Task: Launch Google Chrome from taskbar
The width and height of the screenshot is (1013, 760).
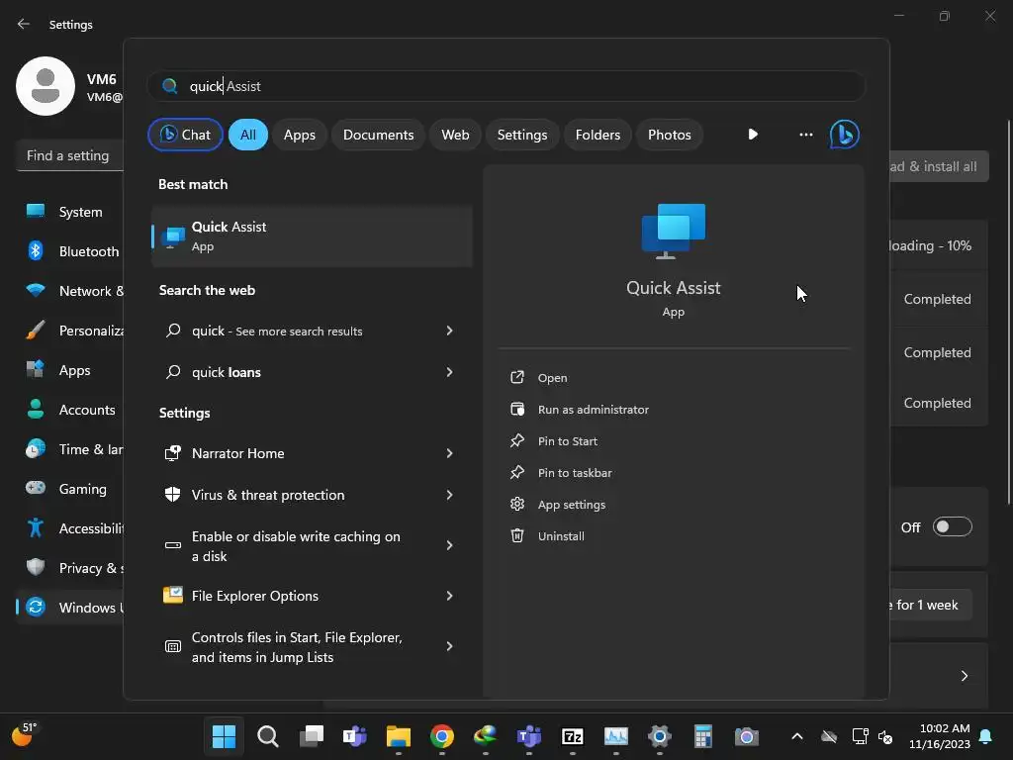Action: point(442,736)
